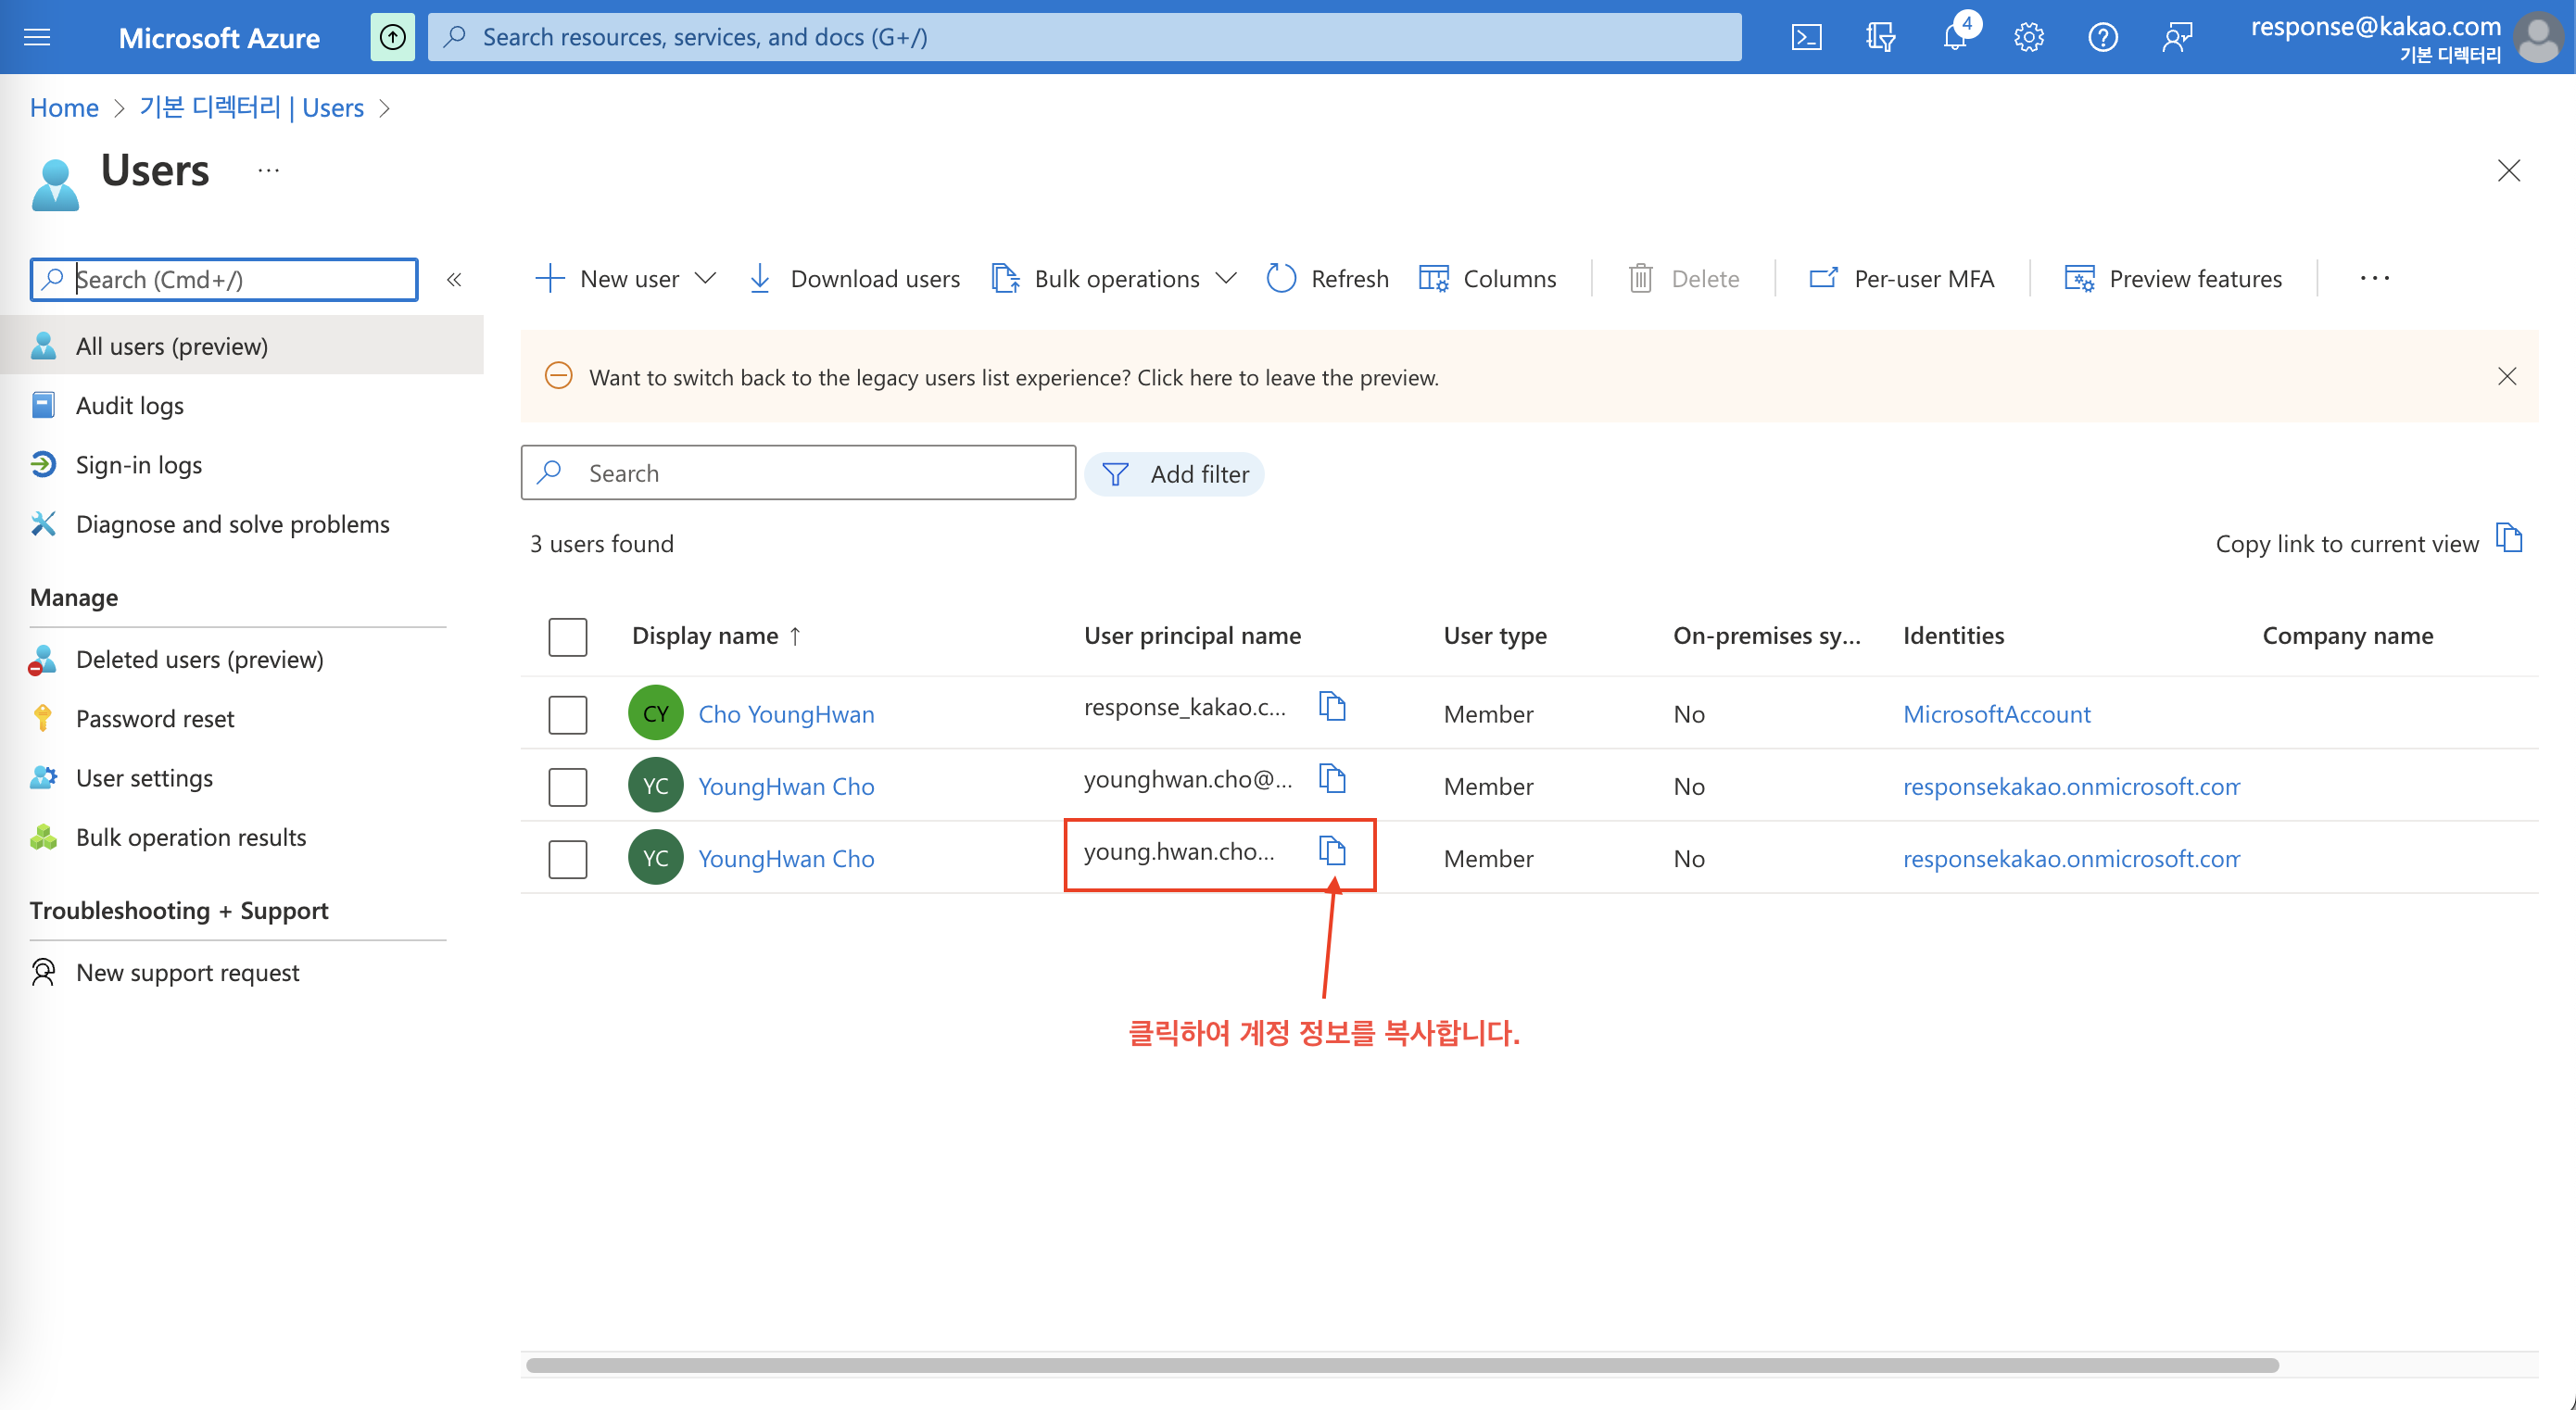Go to Home breadcrumb link
The image size is (2576, 1410).
point(64,108)
